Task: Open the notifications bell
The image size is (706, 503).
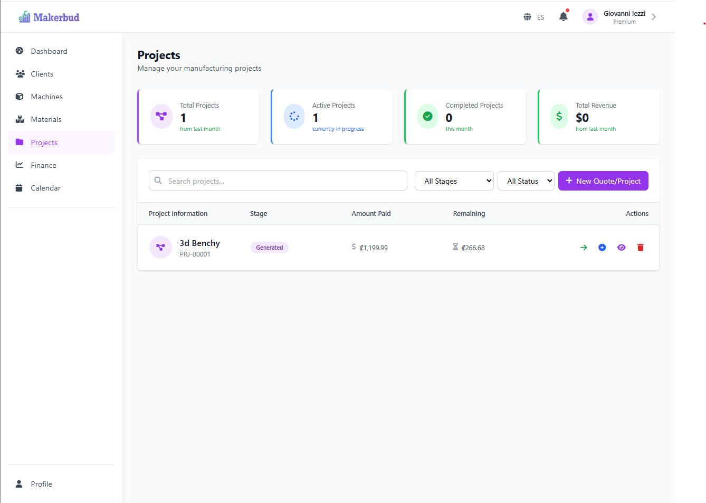Action: point(564,17)
